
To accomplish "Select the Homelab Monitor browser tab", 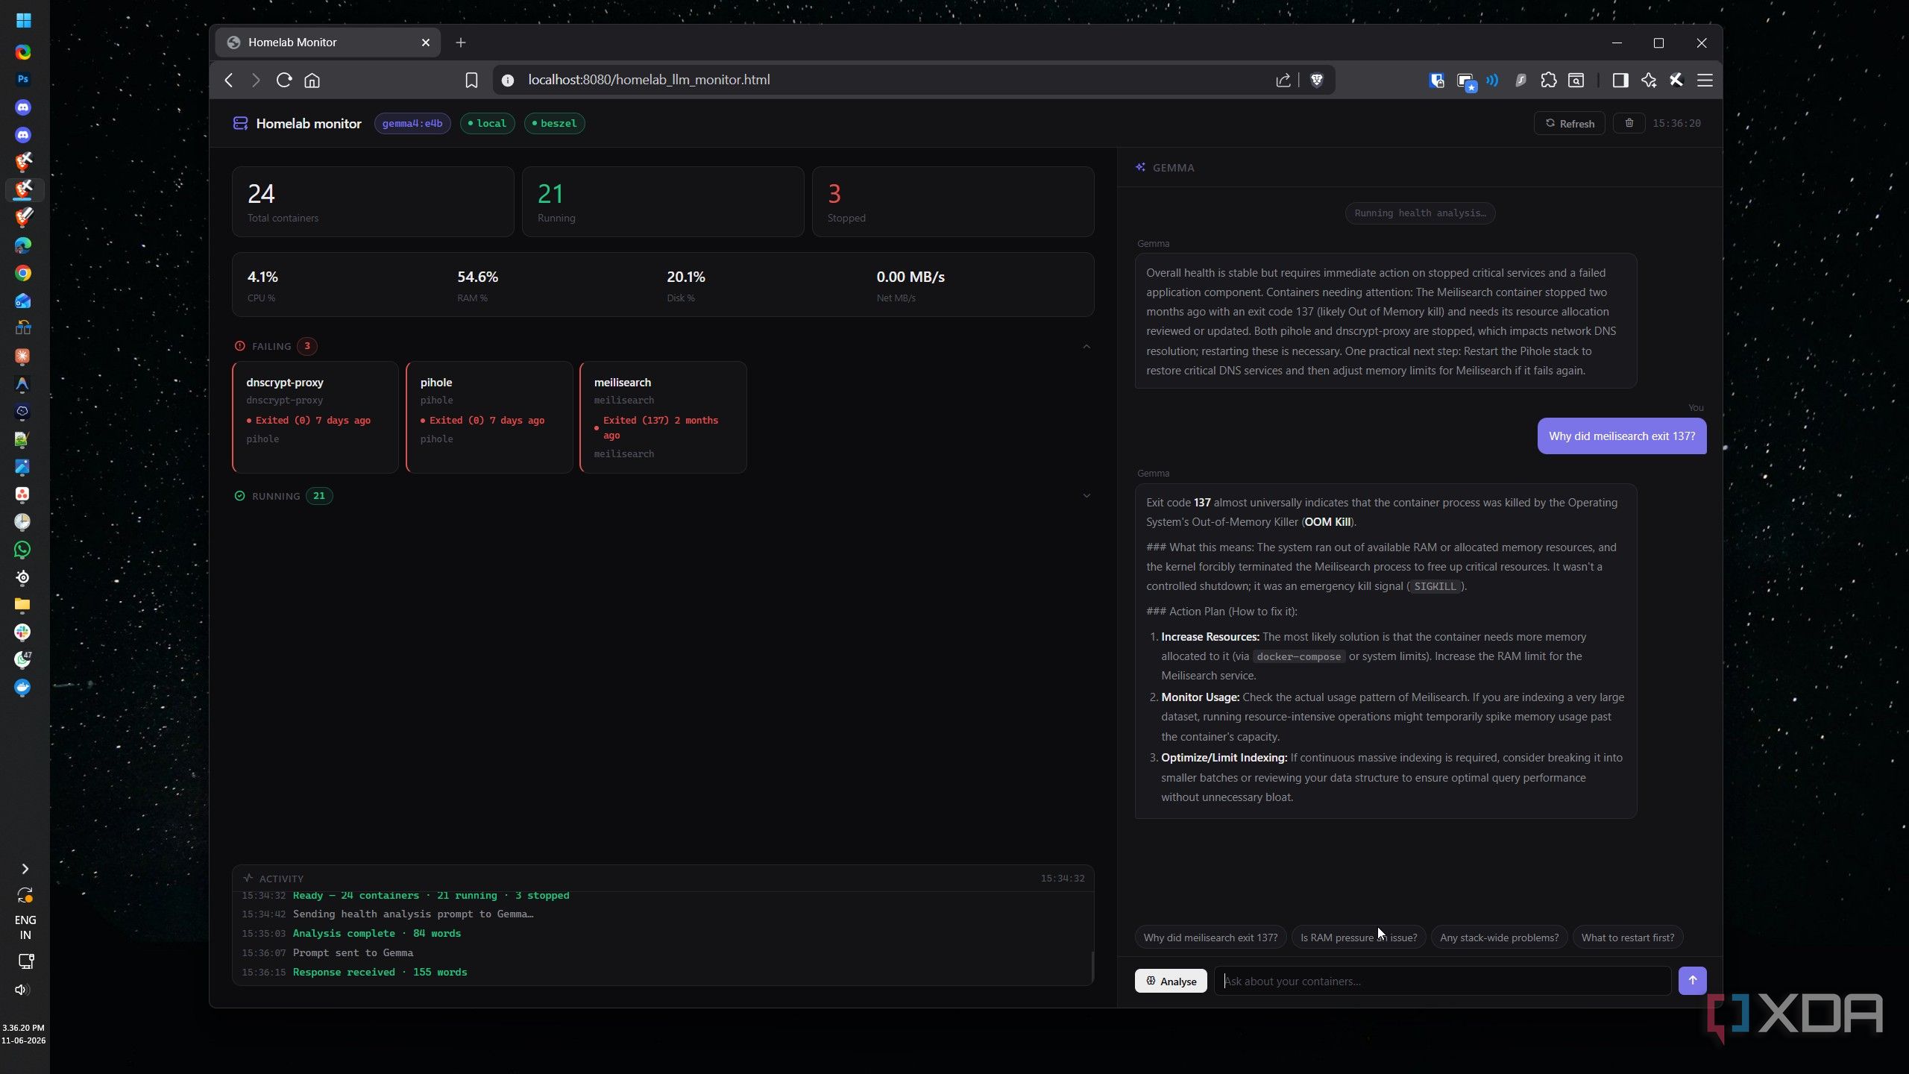I will click(328, 43).
